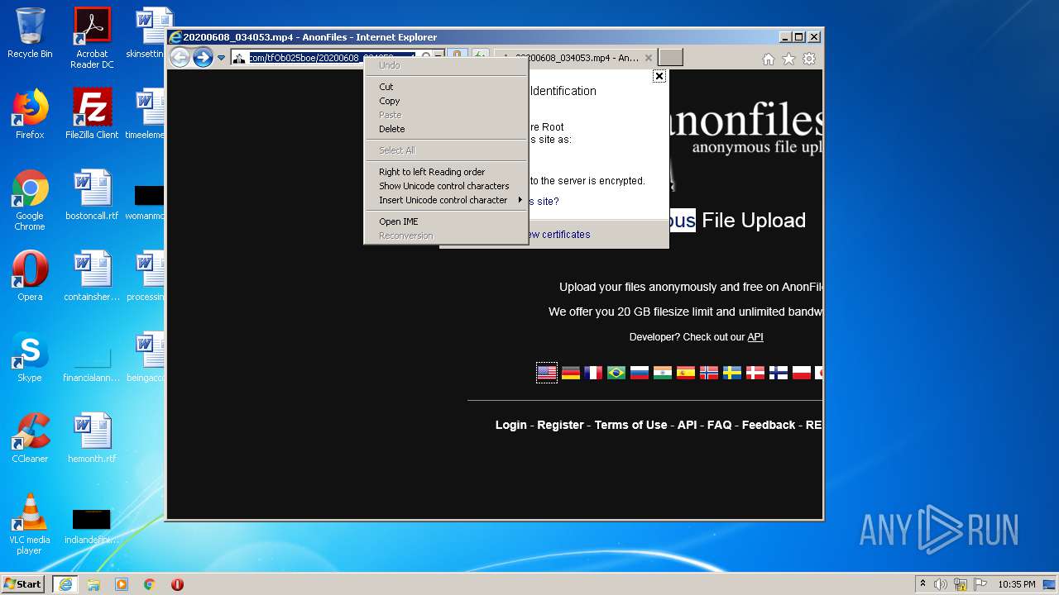
Task: Select the Danish flag language
Action: (x=755, y=374)
